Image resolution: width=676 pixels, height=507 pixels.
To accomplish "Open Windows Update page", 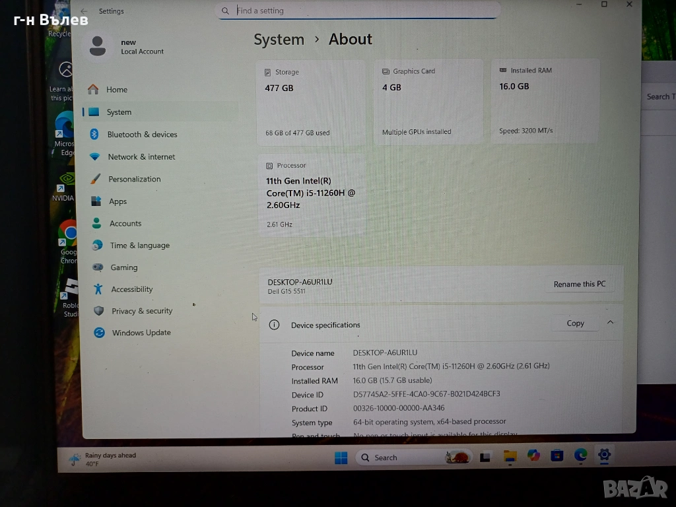I will [141, 333].
